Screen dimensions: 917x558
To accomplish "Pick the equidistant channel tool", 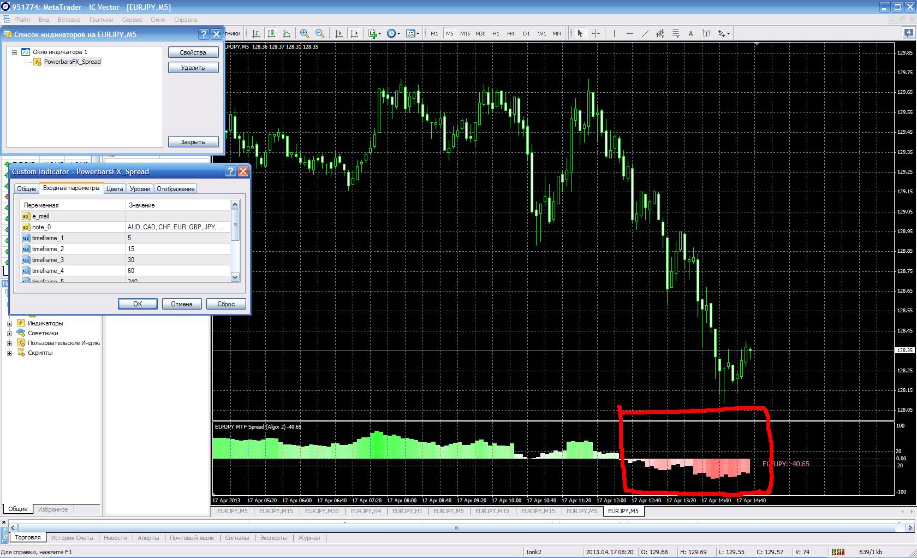I will (x=660, y=33).
